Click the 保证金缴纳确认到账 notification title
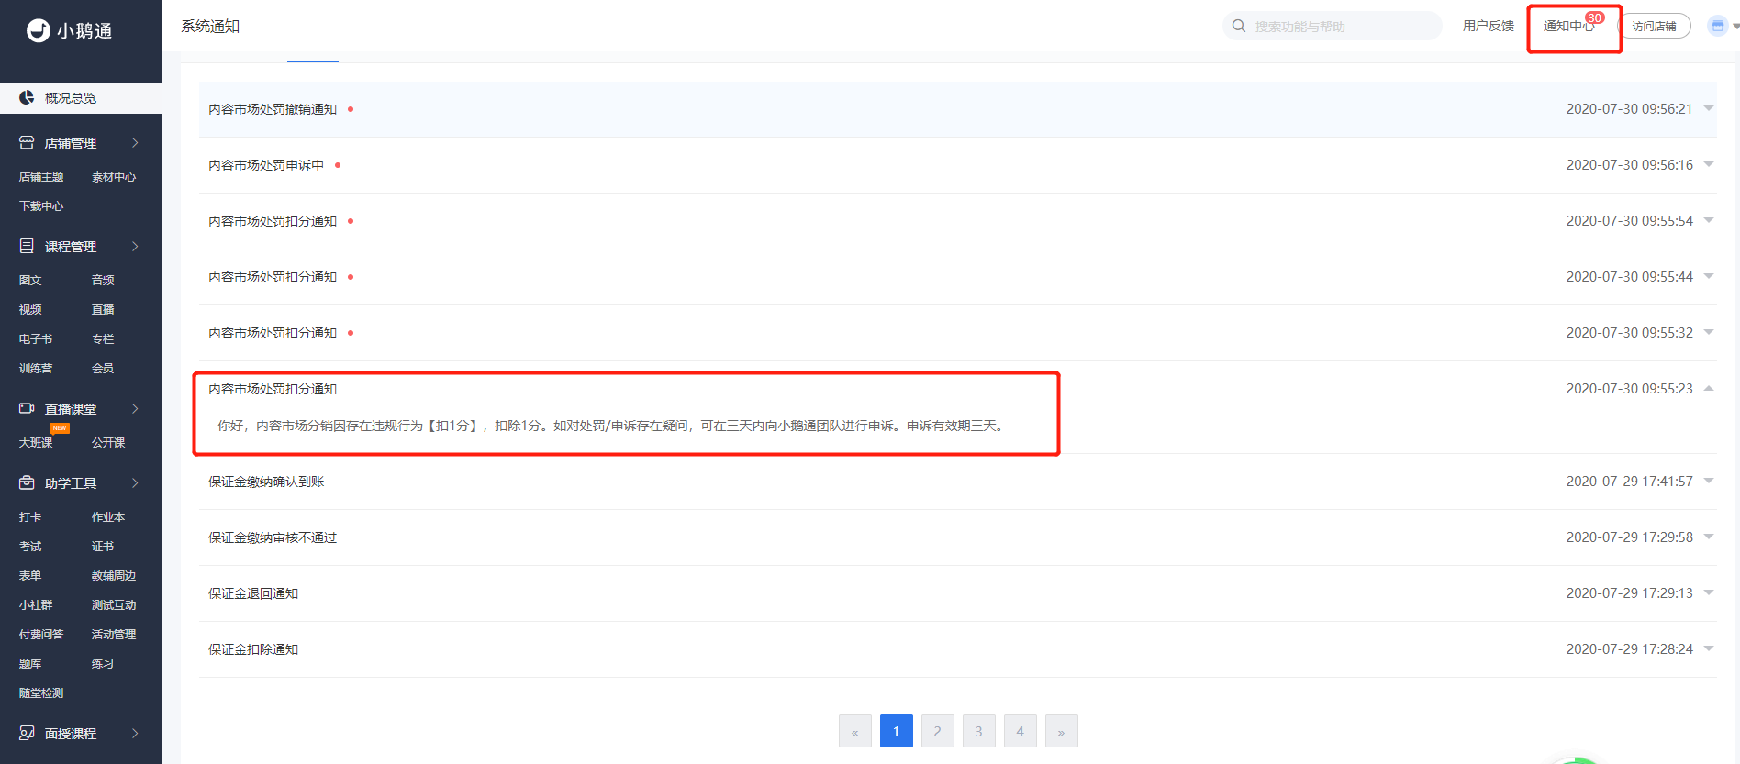The width and height of the screenshot is (1740, 764). (x=266, y=482)
